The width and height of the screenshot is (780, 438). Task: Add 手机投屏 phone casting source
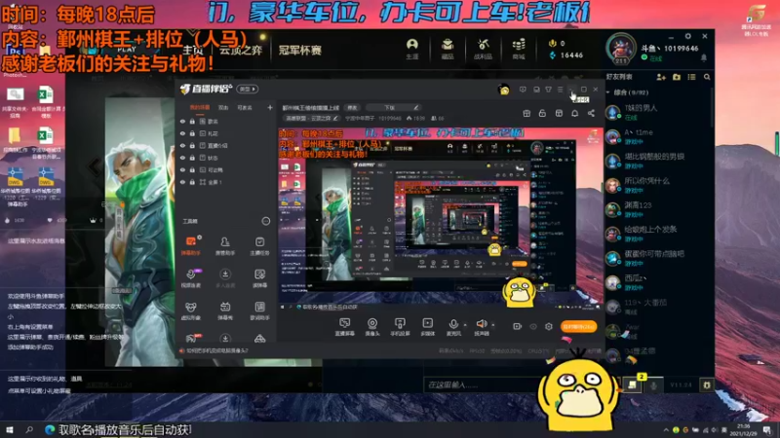pyautogui.click(x=400, y=327)
